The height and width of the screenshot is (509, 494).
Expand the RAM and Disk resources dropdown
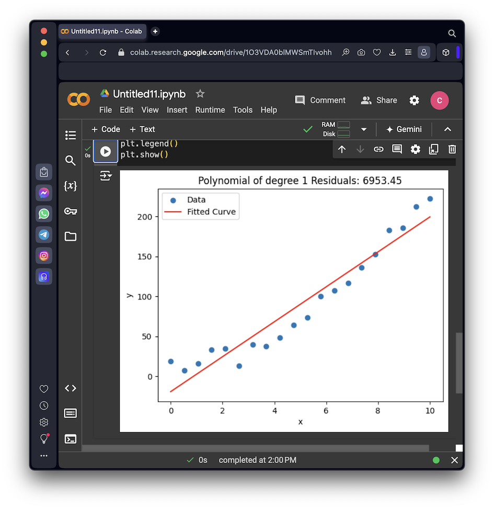(x=364, y=130)
